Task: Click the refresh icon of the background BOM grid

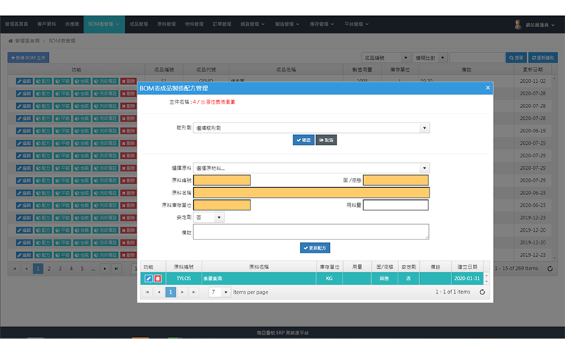Action: [x=550, y=268]
